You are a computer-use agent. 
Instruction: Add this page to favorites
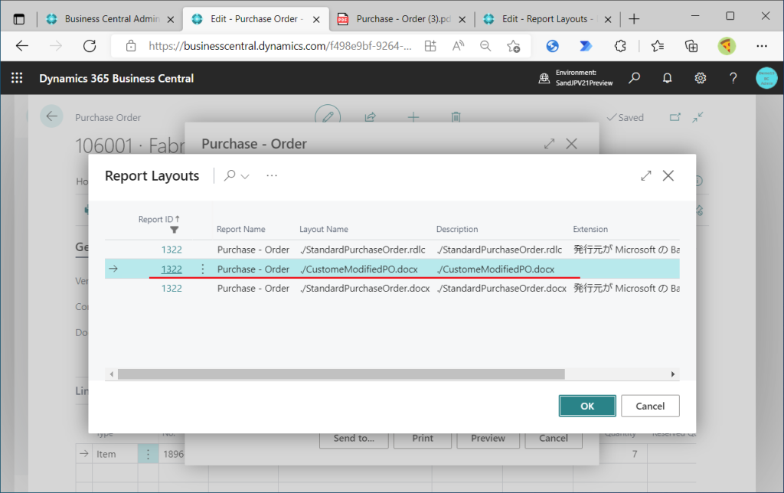click(513, 46)
